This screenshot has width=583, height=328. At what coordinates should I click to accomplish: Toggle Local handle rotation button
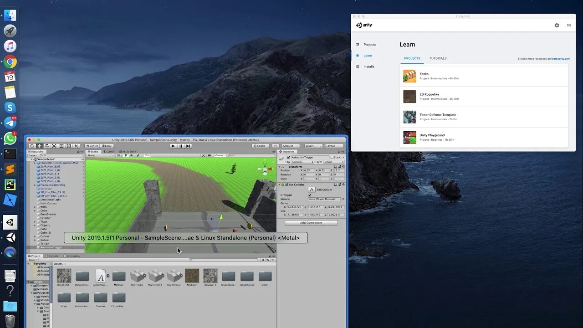pyautogui.click(x=107, y=146)
